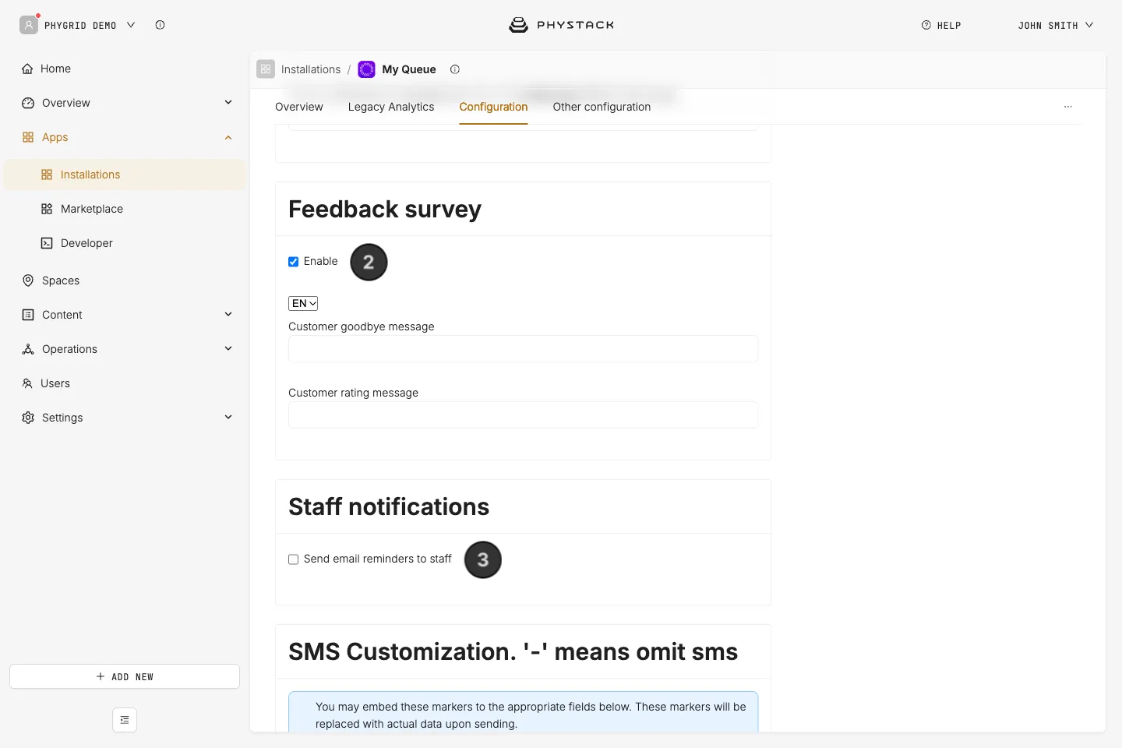Open the Other configuration tab

coord(602,107)
